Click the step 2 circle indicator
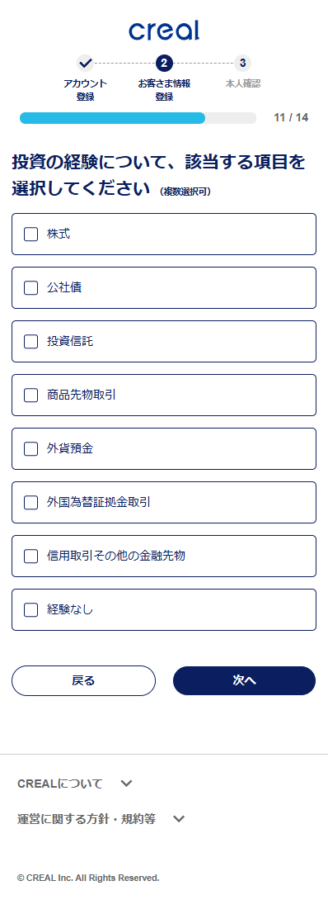The width and height of the screenshot is (328, 914). [164, 63]
